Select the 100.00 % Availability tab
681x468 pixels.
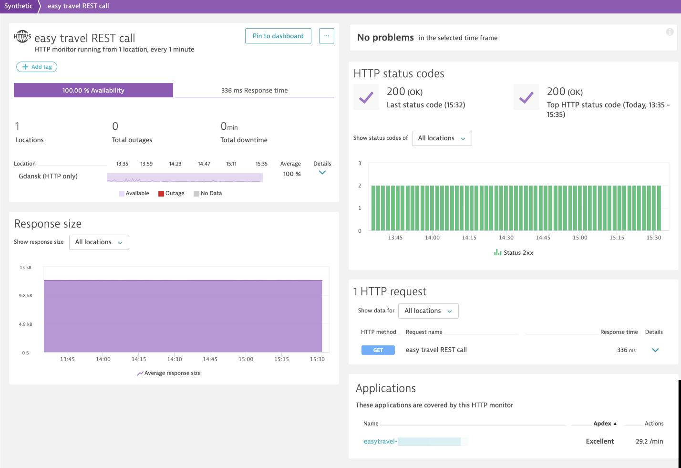(x=93, y=90)
